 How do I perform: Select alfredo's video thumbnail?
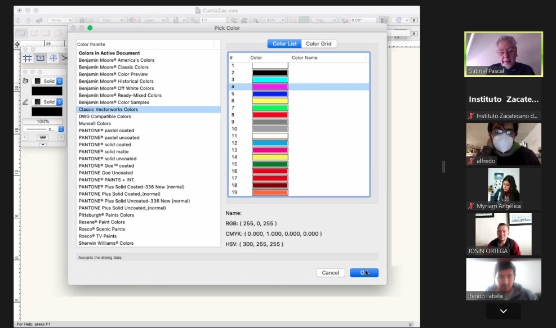504,144
